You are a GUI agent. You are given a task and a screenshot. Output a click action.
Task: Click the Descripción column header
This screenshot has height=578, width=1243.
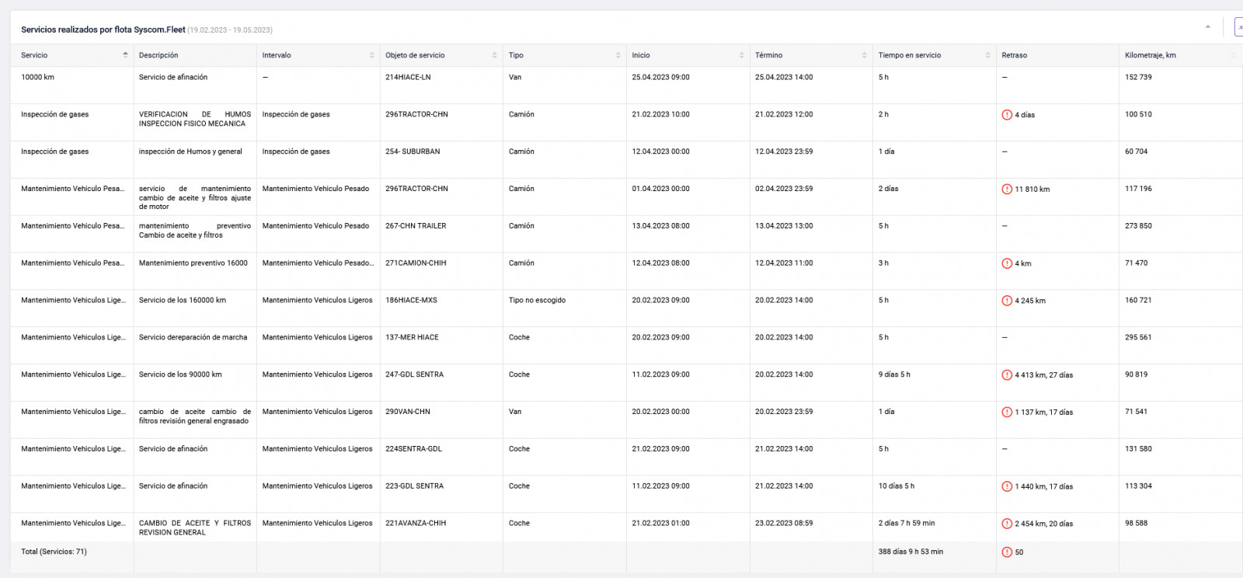point(158,55)
